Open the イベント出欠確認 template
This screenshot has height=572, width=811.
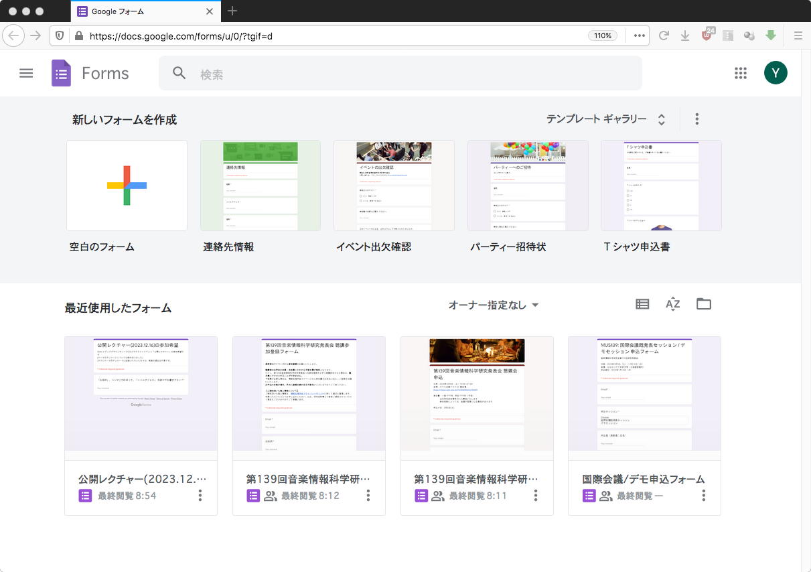(394, 186)
